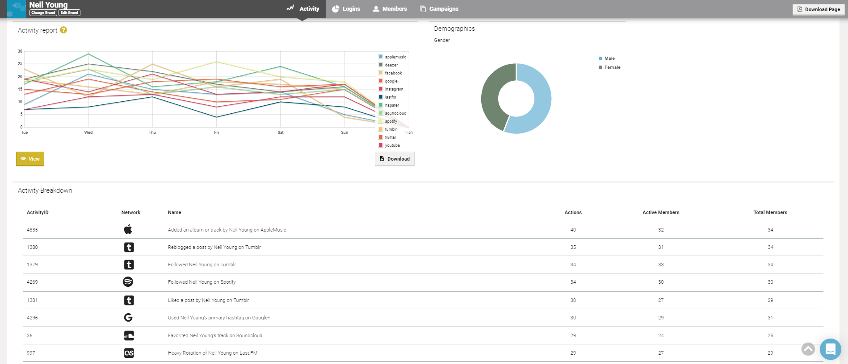This screenshot has height=364, width=848.
Task: Click the Members person icon
Action: tap(376, 9)
